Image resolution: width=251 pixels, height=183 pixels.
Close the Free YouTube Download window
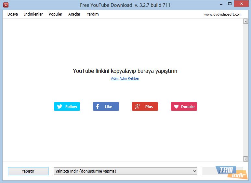pyautogui.click(x=242, y=4)
